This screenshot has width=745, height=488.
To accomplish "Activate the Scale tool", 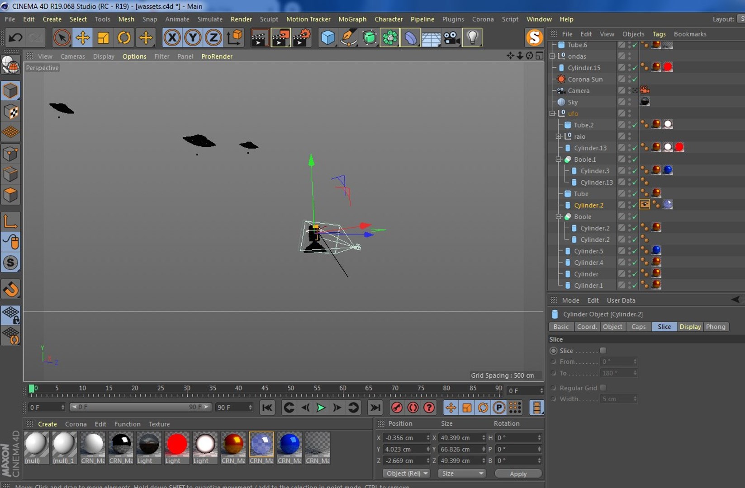I will pyautogui.click(x=103, y=38).
